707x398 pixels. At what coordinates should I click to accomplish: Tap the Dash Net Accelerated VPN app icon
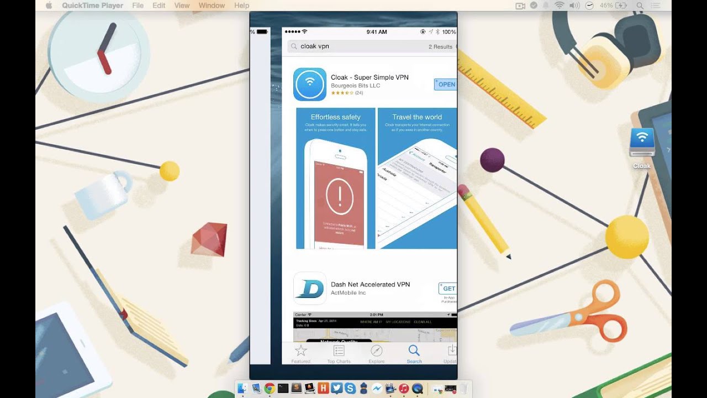(310, 288)
